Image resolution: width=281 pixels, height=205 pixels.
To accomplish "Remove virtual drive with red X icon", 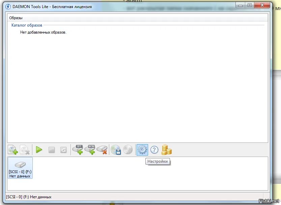I will click(102, 150).
